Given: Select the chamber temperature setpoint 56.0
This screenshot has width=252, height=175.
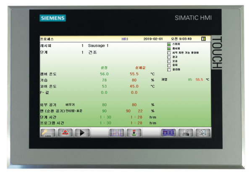Looking at the screenshot, I should click(x=104, y=74).
